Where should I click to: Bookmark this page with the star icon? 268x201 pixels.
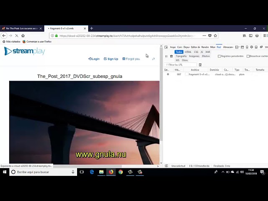(215, 36)
